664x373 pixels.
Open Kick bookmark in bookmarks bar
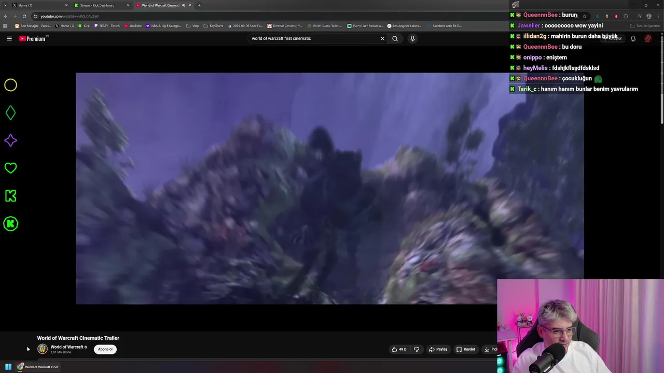coord(84,25)
